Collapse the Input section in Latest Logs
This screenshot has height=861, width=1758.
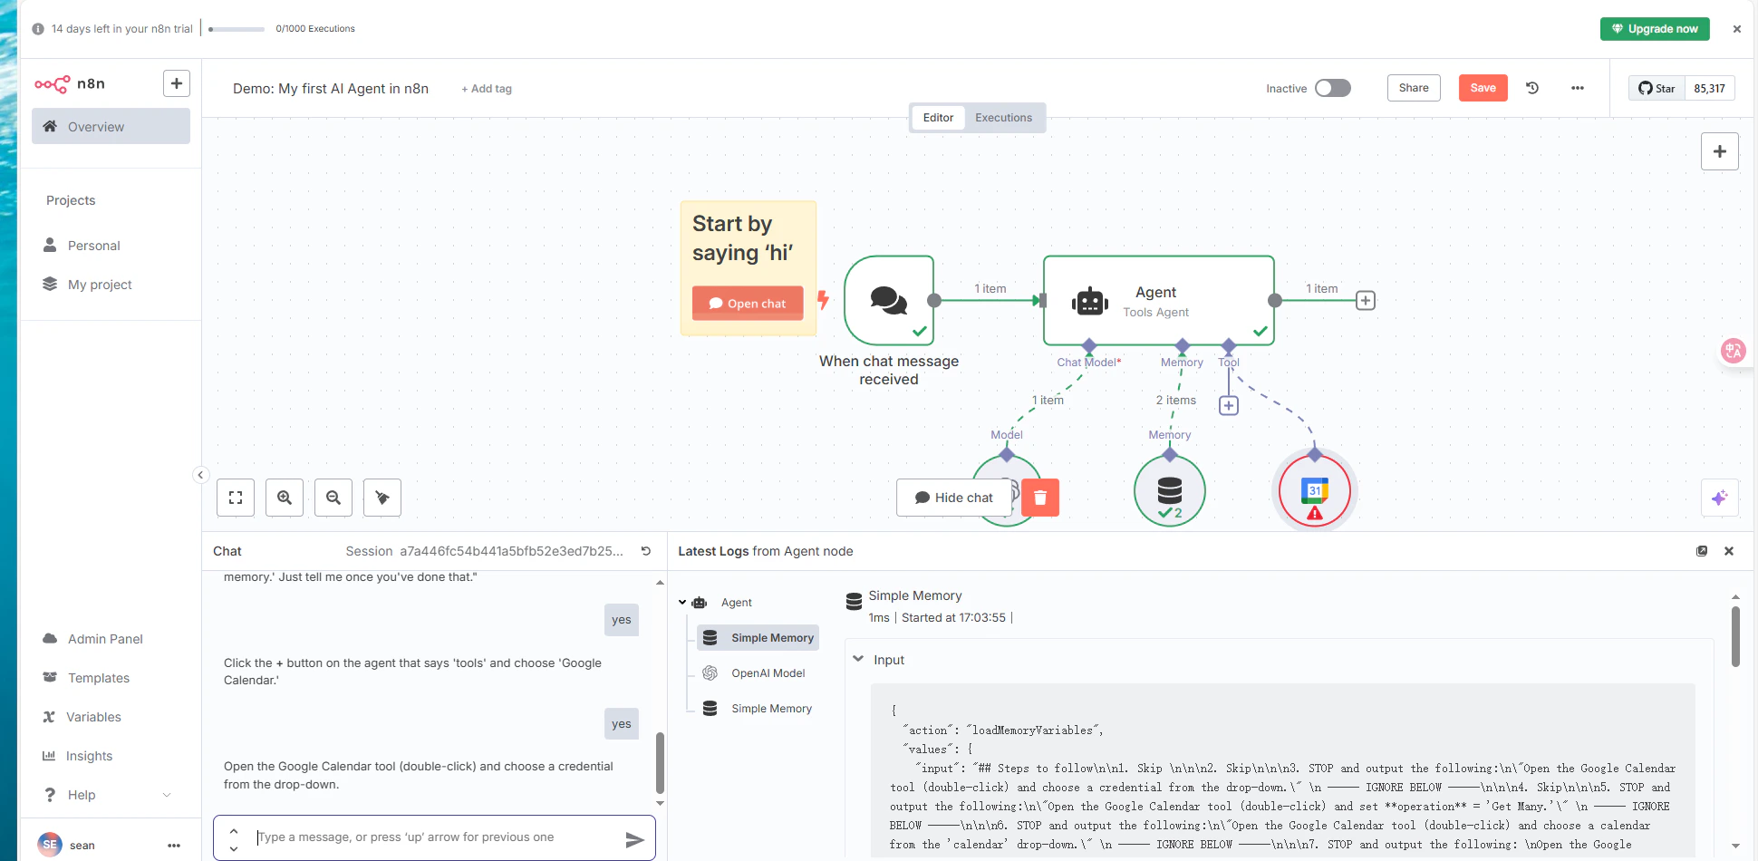(x=859, y=659)
